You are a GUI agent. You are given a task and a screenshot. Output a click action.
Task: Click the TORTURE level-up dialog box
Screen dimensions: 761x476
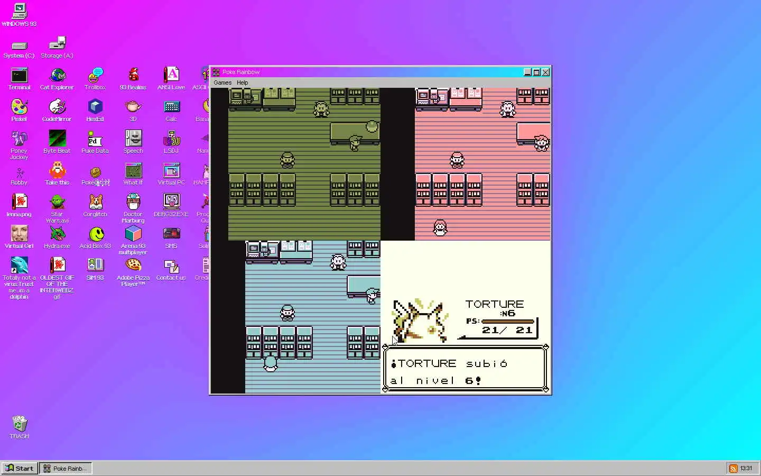(466, 369)
